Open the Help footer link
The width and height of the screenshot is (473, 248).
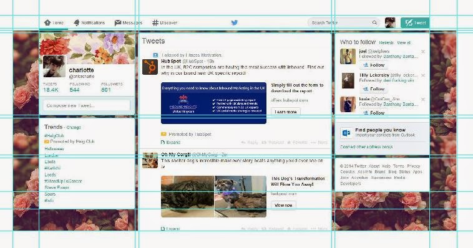(x=386, y=166)
